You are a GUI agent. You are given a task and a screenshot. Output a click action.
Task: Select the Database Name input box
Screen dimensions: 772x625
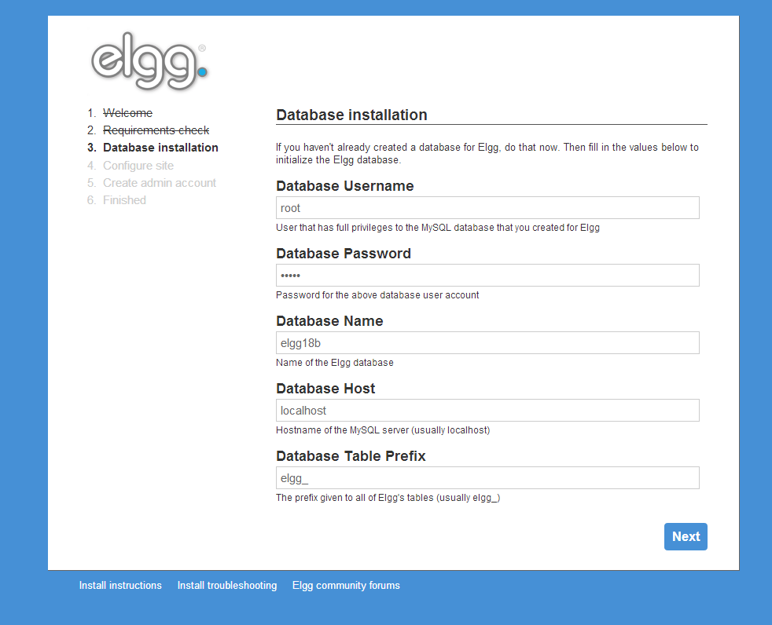pos(487,343)
